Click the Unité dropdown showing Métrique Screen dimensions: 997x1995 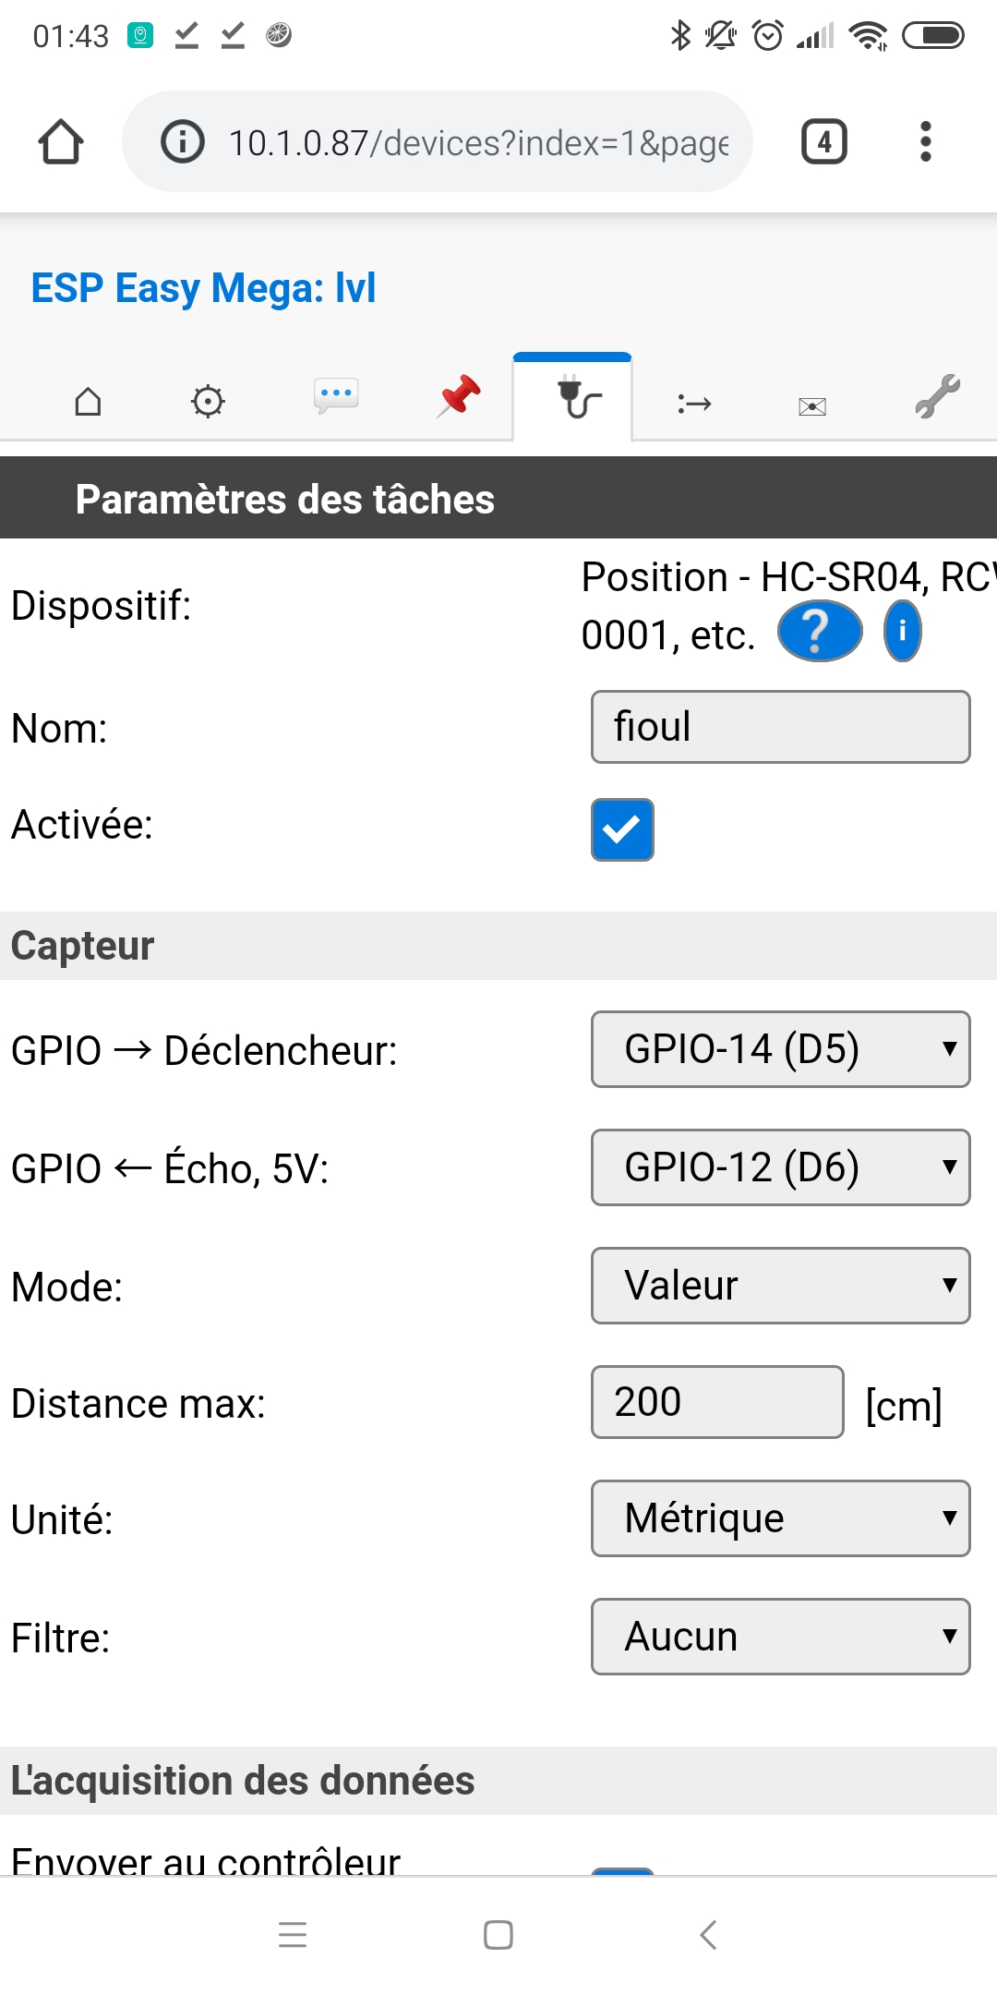780,1518
